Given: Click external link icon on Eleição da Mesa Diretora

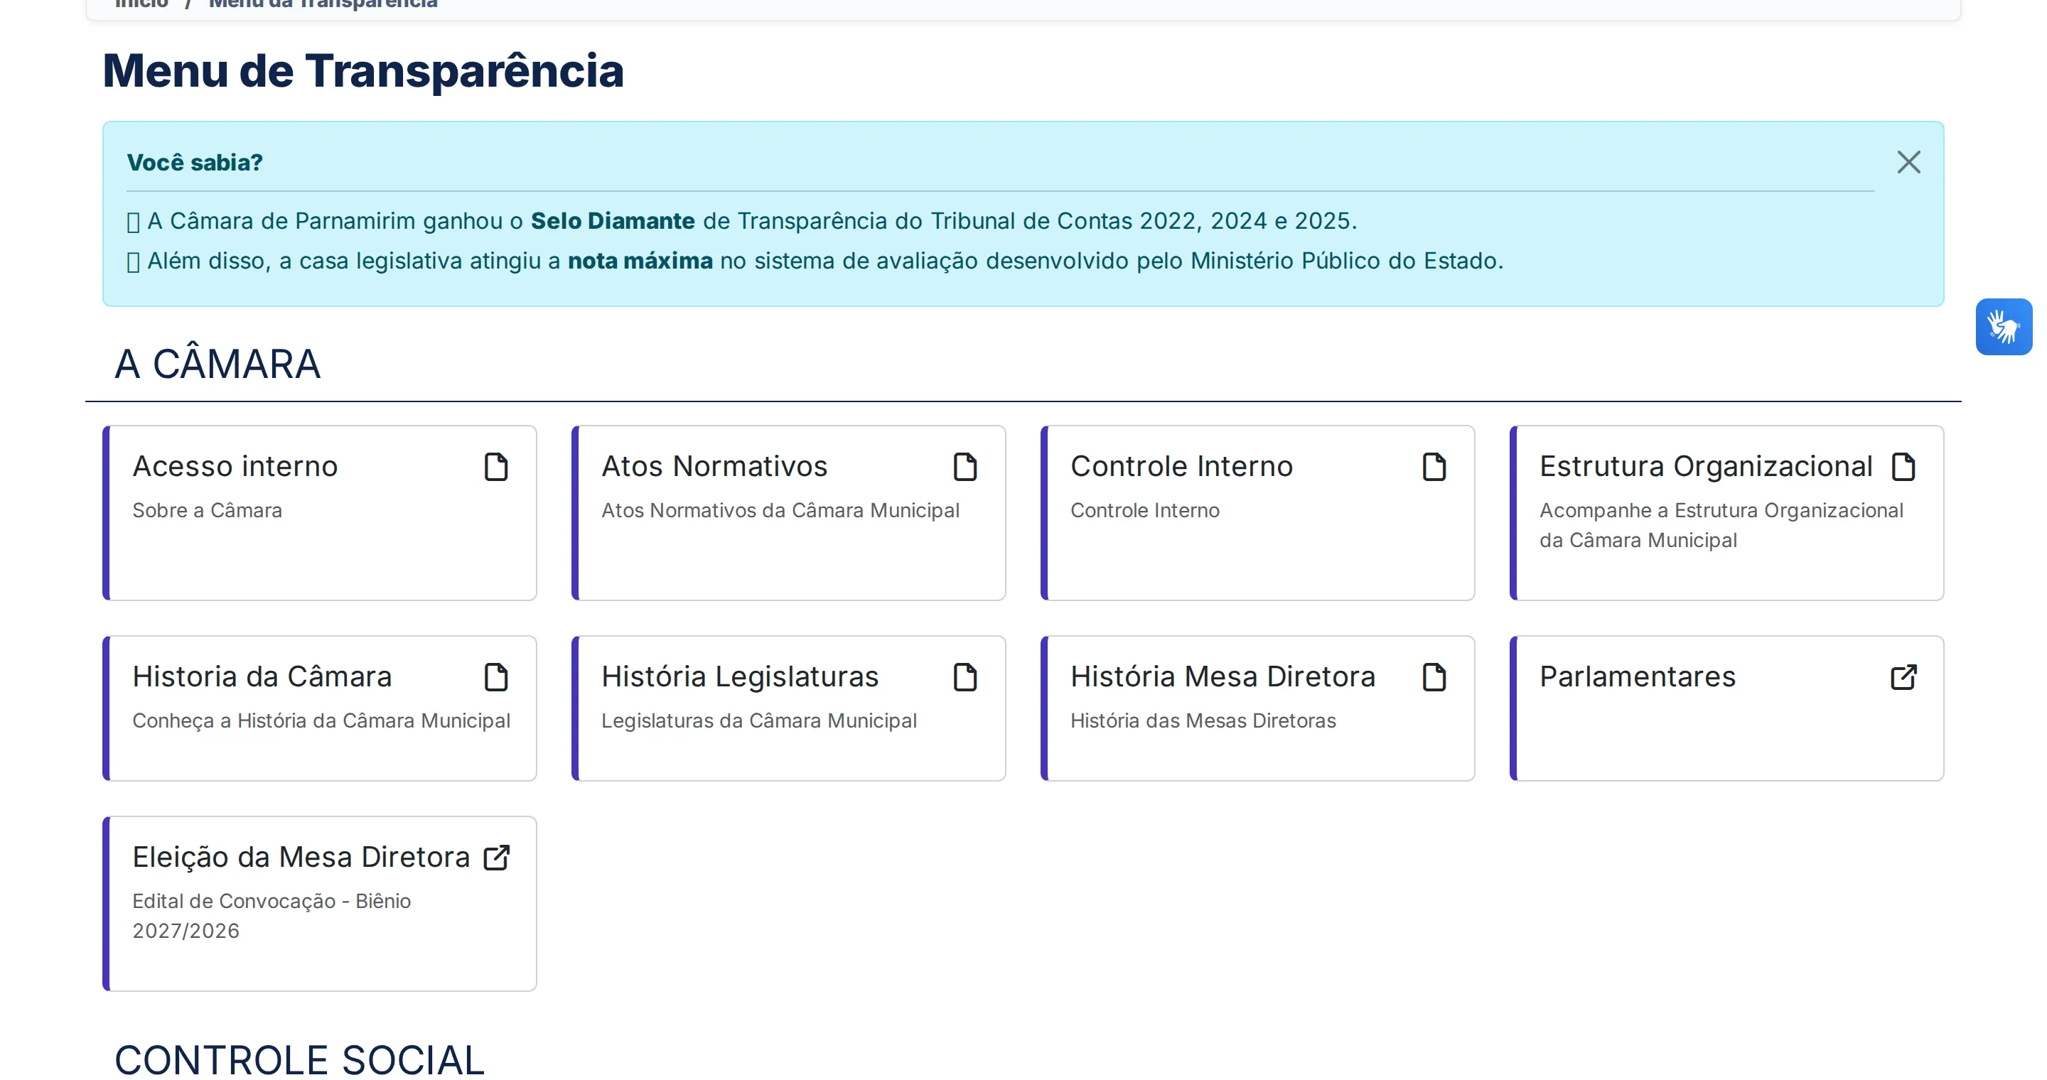Looking at the screenshot, I should click(497, 858).
